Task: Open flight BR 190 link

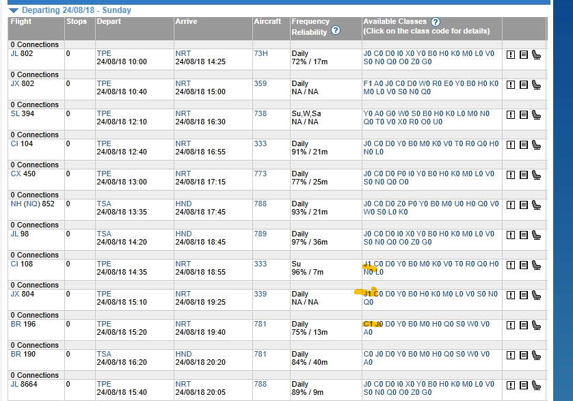Action: [23, 355]
